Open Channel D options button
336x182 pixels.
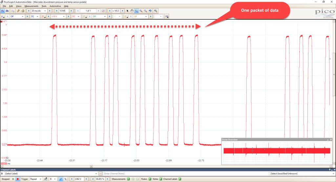126,16
